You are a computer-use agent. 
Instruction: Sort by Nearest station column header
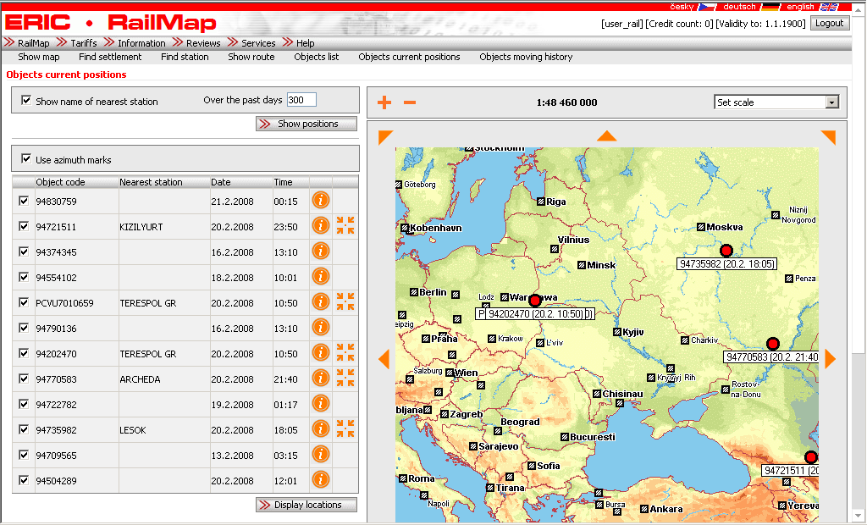[151, 182]
